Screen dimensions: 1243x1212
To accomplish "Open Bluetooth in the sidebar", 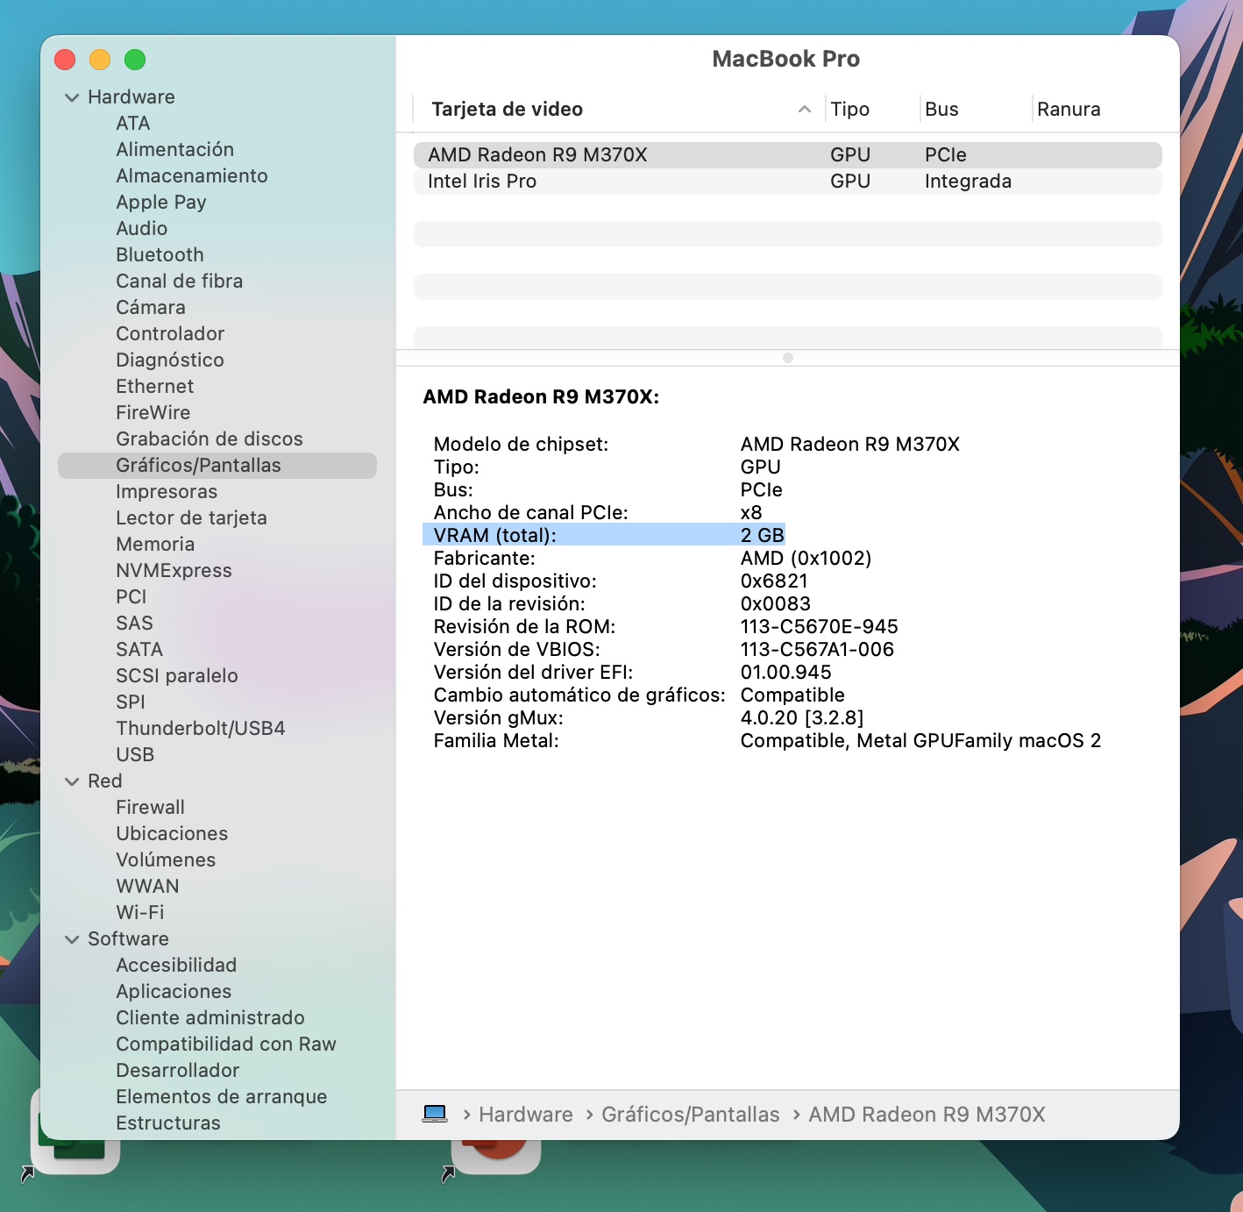I will tap(160, 255).
